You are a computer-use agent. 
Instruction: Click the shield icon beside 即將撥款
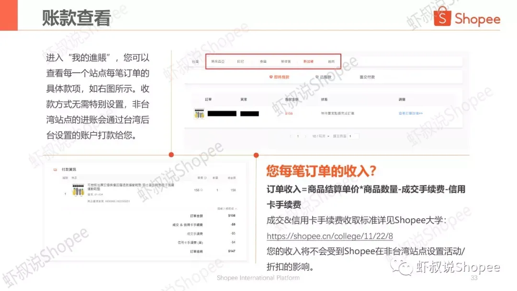pos(271,77)
